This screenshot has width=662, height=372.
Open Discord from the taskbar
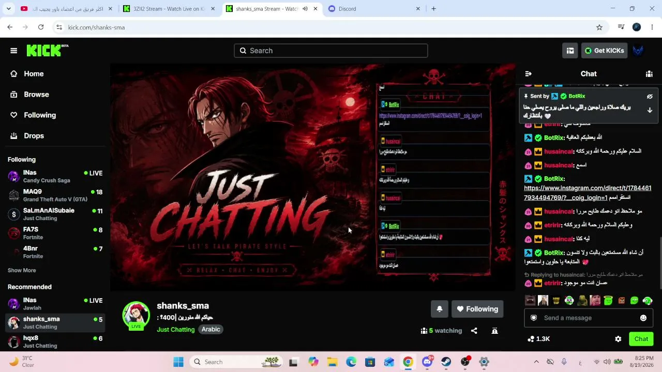(x=427, y=362)
